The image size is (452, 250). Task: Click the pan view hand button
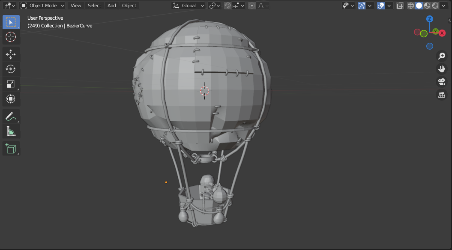pyautogui.click(x=442, y=69)
